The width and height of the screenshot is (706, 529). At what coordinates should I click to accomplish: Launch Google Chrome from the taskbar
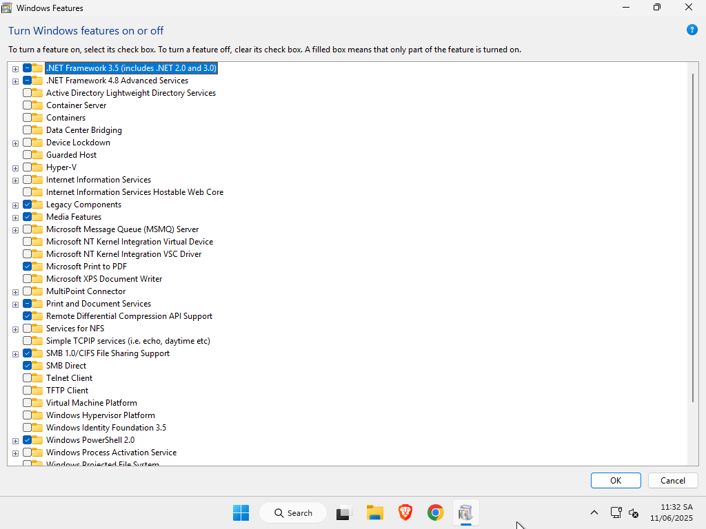point(435,512)
